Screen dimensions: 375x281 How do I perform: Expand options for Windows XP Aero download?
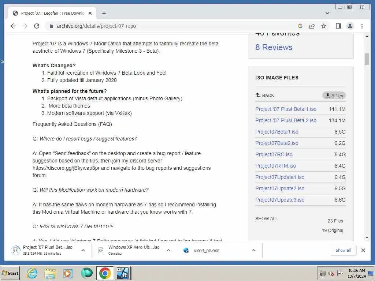(x=168, y=250)
